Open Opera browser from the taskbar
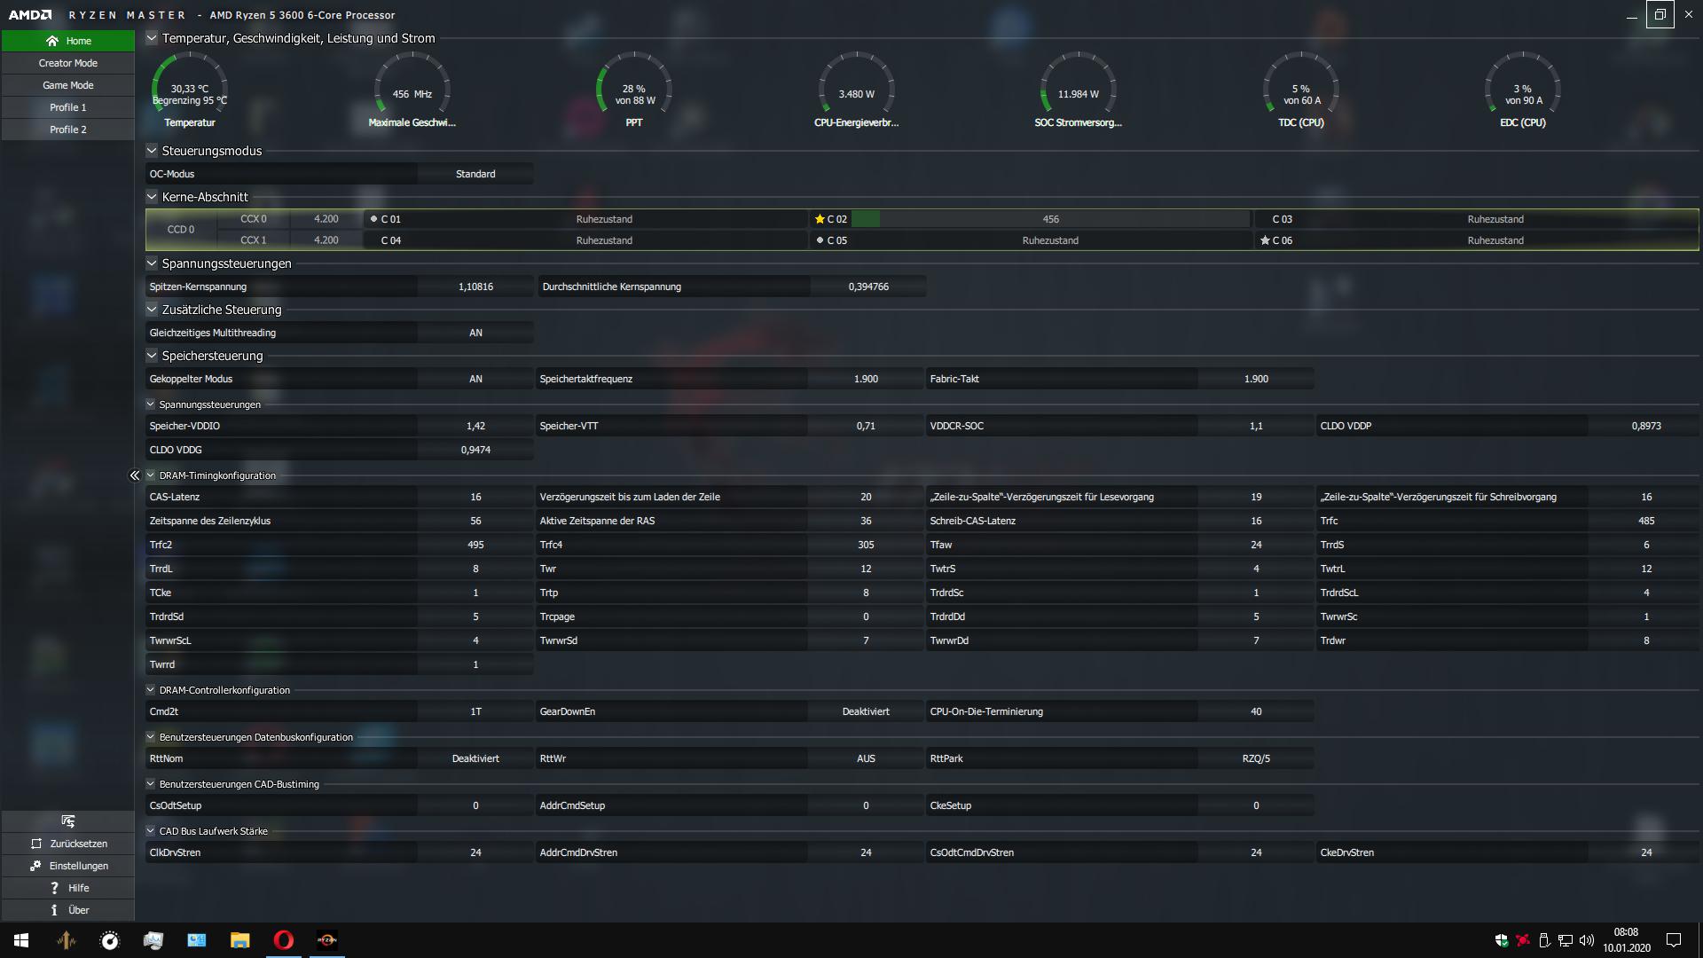The height and width of the screenshot is (958, 1703). (284, 940)
